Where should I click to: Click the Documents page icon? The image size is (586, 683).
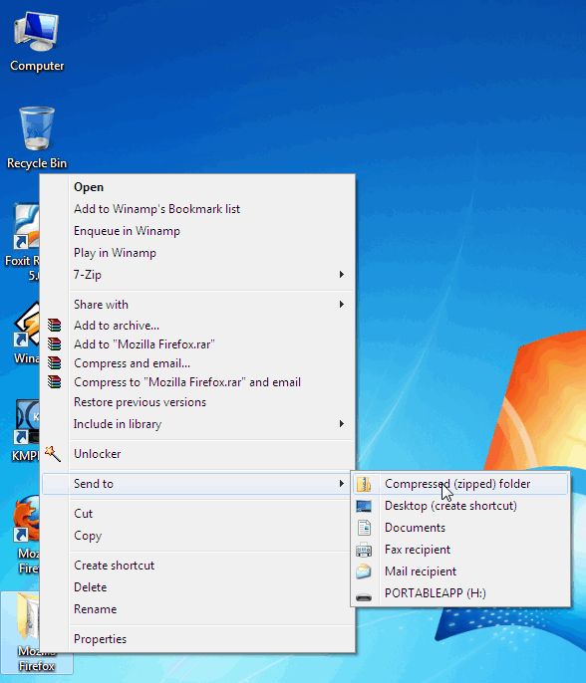[x=364, y=528]
